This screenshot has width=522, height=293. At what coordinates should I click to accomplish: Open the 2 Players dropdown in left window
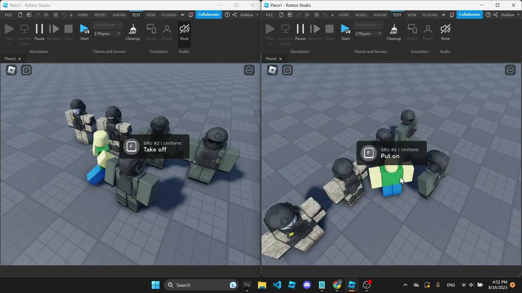pyautogui.click(x=107, y=34)
